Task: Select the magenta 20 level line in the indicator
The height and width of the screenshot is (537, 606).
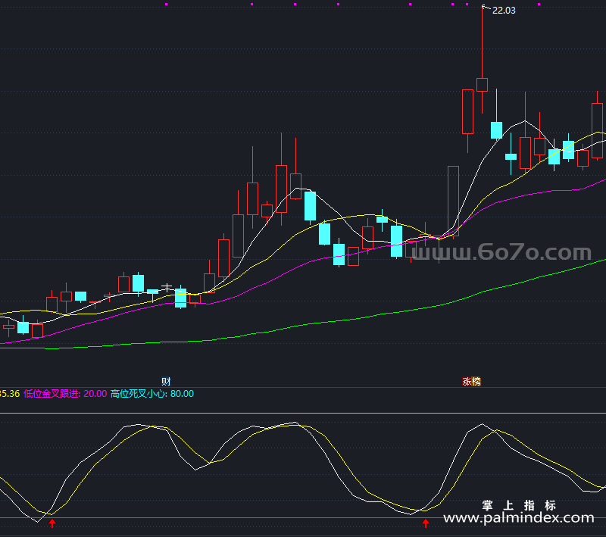Action: point(303,517)
